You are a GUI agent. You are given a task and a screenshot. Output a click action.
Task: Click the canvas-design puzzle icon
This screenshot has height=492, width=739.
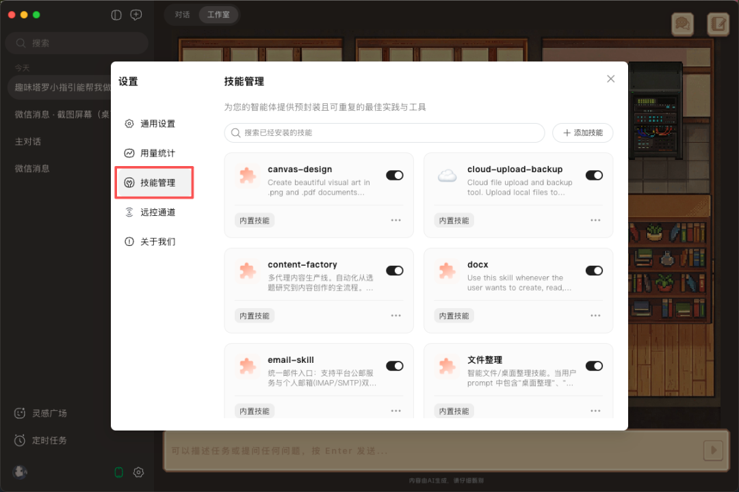pos(248,176)
